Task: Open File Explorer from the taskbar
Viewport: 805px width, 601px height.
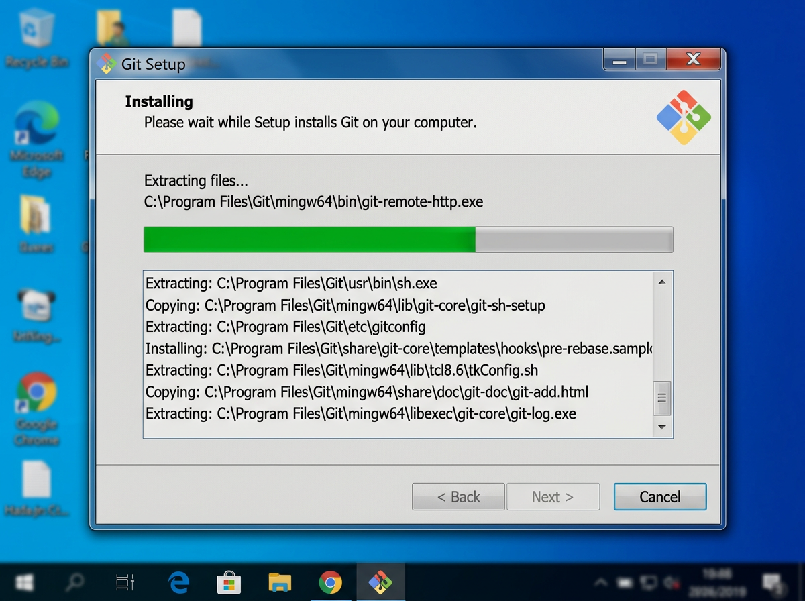Action: pyautogui.click(x=280, y=582)
